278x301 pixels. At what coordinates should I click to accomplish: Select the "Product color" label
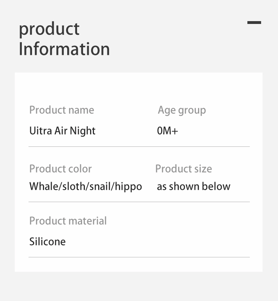[x=61, y=169]
